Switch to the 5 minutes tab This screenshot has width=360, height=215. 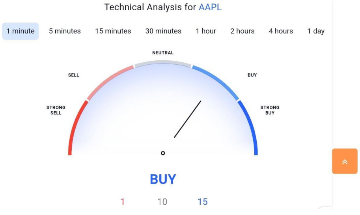click(65, 31)
